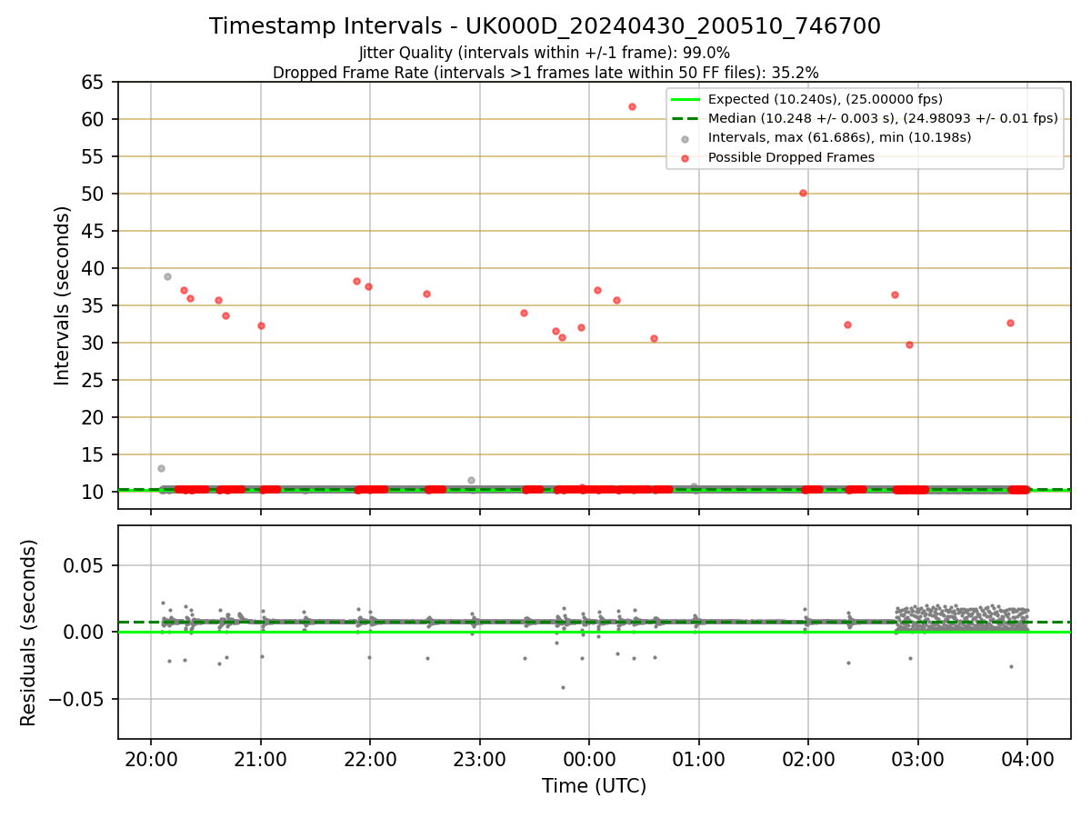Click the Residuals (seconds) y-axis label
Screen dimensions: 1091x818
[29, 633]
